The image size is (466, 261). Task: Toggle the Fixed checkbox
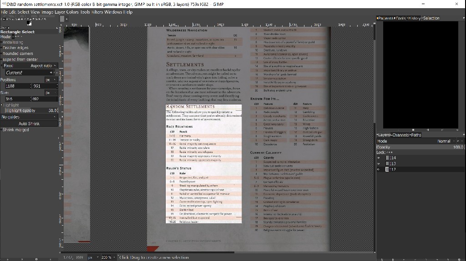click(1, 65)
